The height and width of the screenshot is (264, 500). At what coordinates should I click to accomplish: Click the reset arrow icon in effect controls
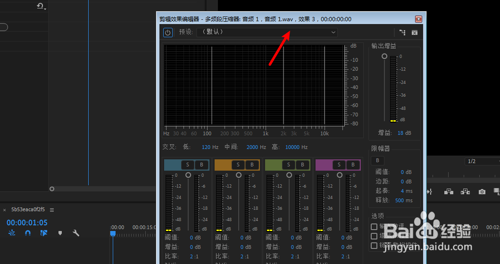pyautogui.click(x=41, y=6)
